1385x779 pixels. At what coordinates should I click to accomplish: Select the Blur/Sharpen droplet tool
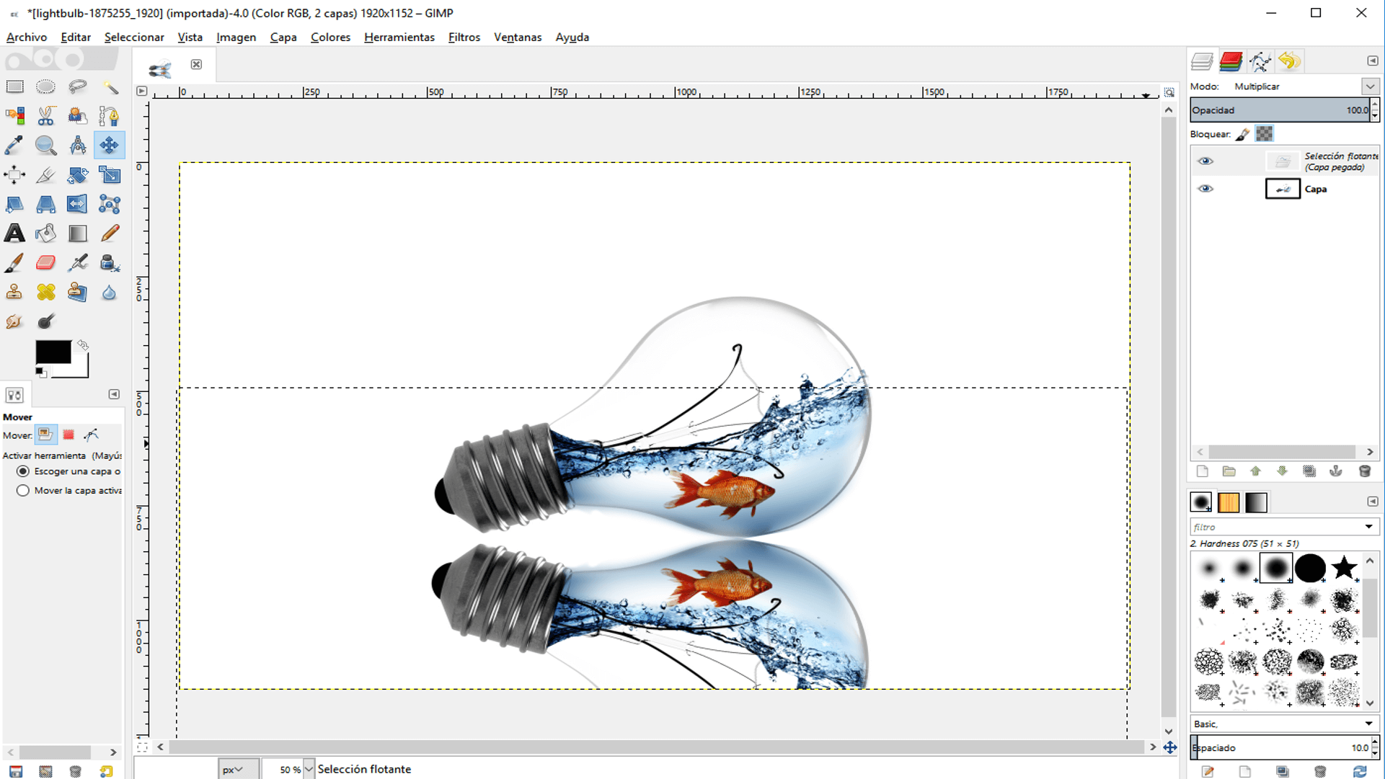110,292
